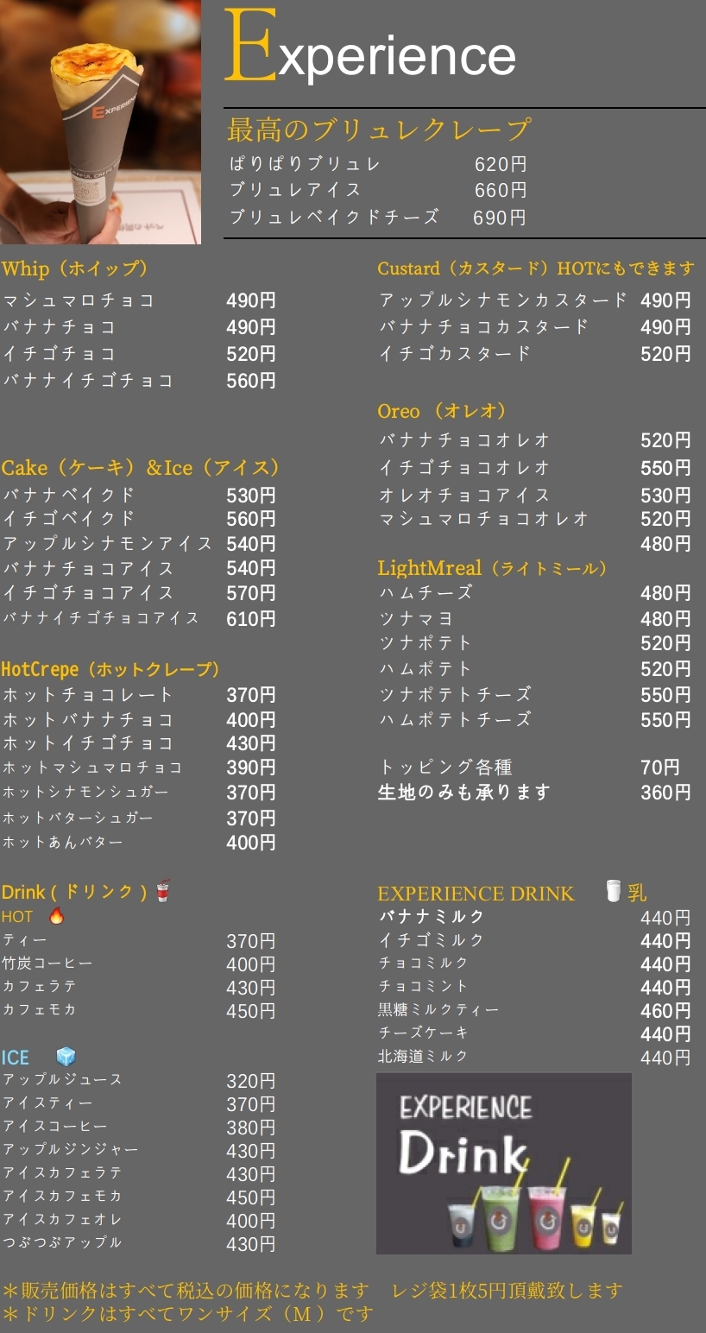Image resolution: width=706 pixels, height=1333 pixels.
Task: Pick ツナマヨ
Action: [x=416, y=618]
